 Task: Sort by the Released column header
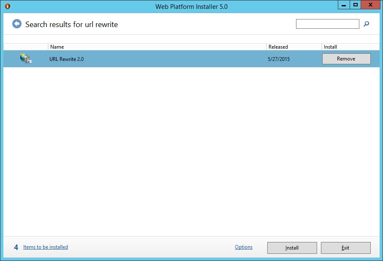(x=294, y=47)
